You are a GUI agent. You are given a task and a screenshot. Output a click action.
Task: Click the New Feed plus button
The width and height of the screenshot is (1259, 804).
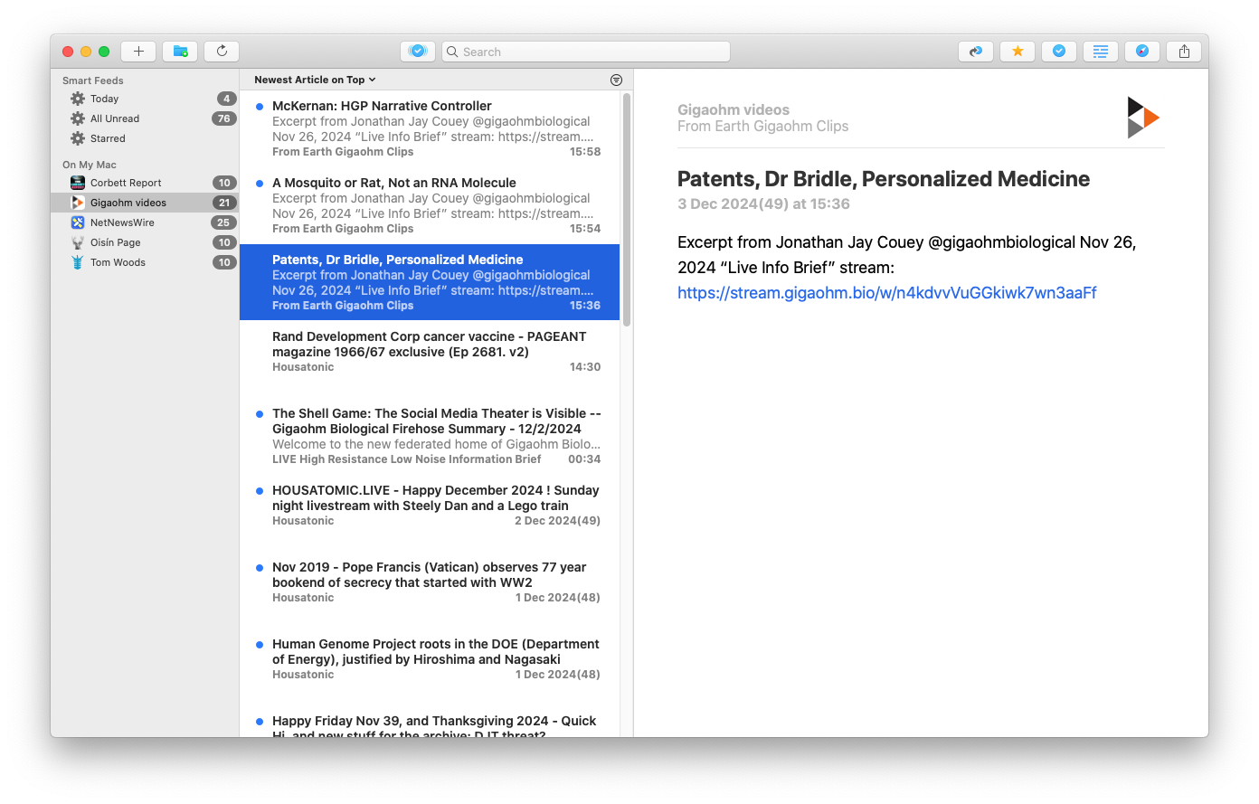pos(138,52)
